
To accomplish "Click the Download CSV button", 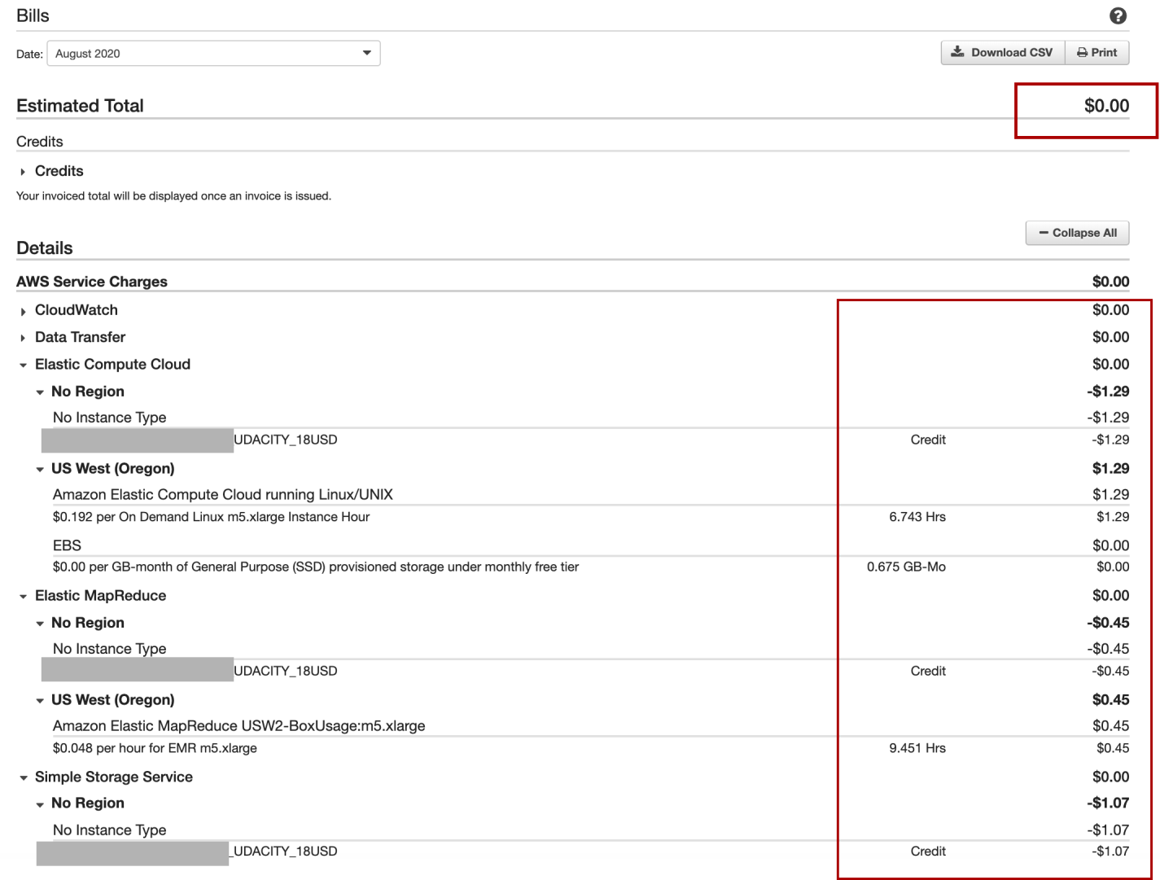I will [x=1002, y=52].
